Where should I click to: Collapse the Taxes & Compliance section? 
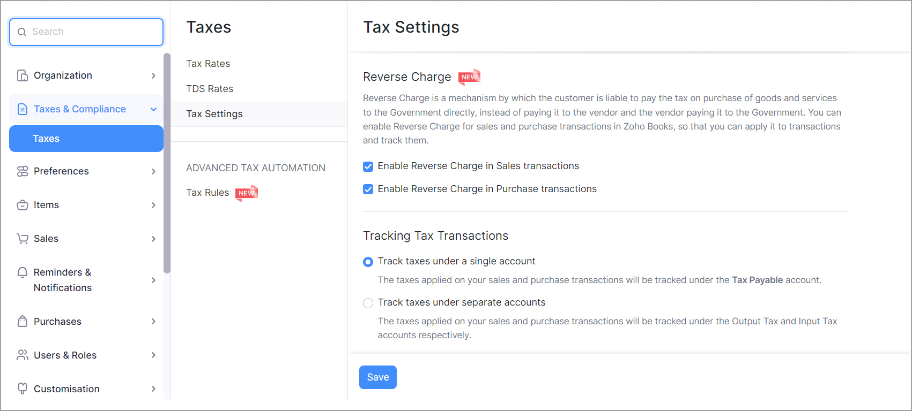154,109
